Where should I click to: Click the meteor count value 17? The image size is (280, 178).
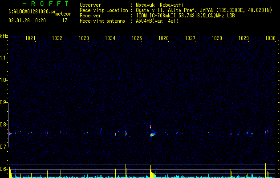point(65,20)
